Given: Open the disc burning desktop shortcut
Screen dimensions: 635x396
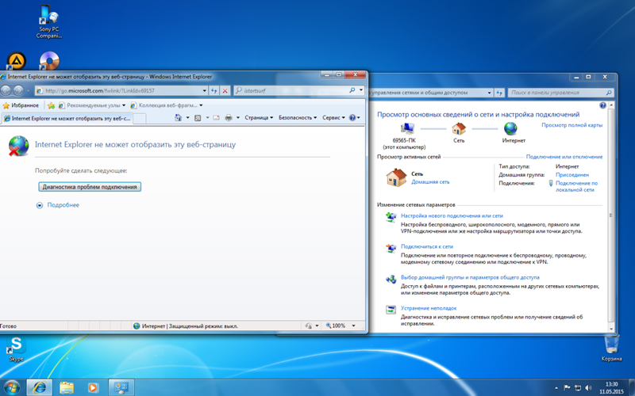Looking at the screenshot, I should [x=49, y=61].
